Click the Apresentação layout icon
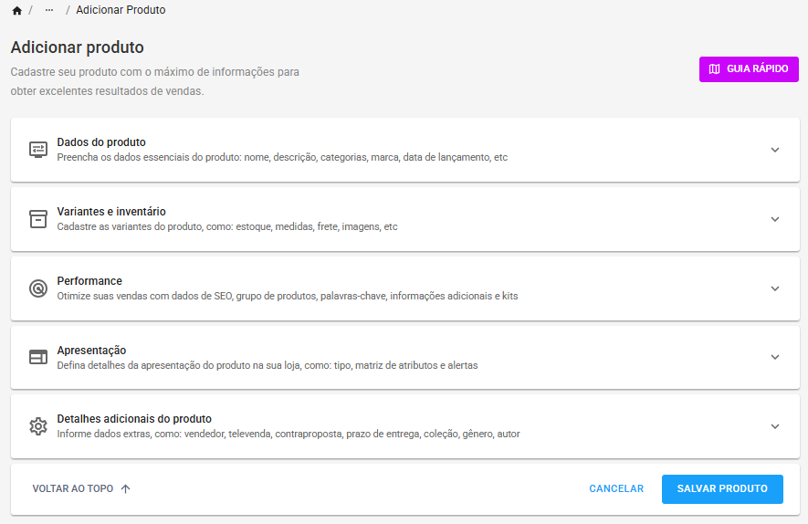 (38, 357)
